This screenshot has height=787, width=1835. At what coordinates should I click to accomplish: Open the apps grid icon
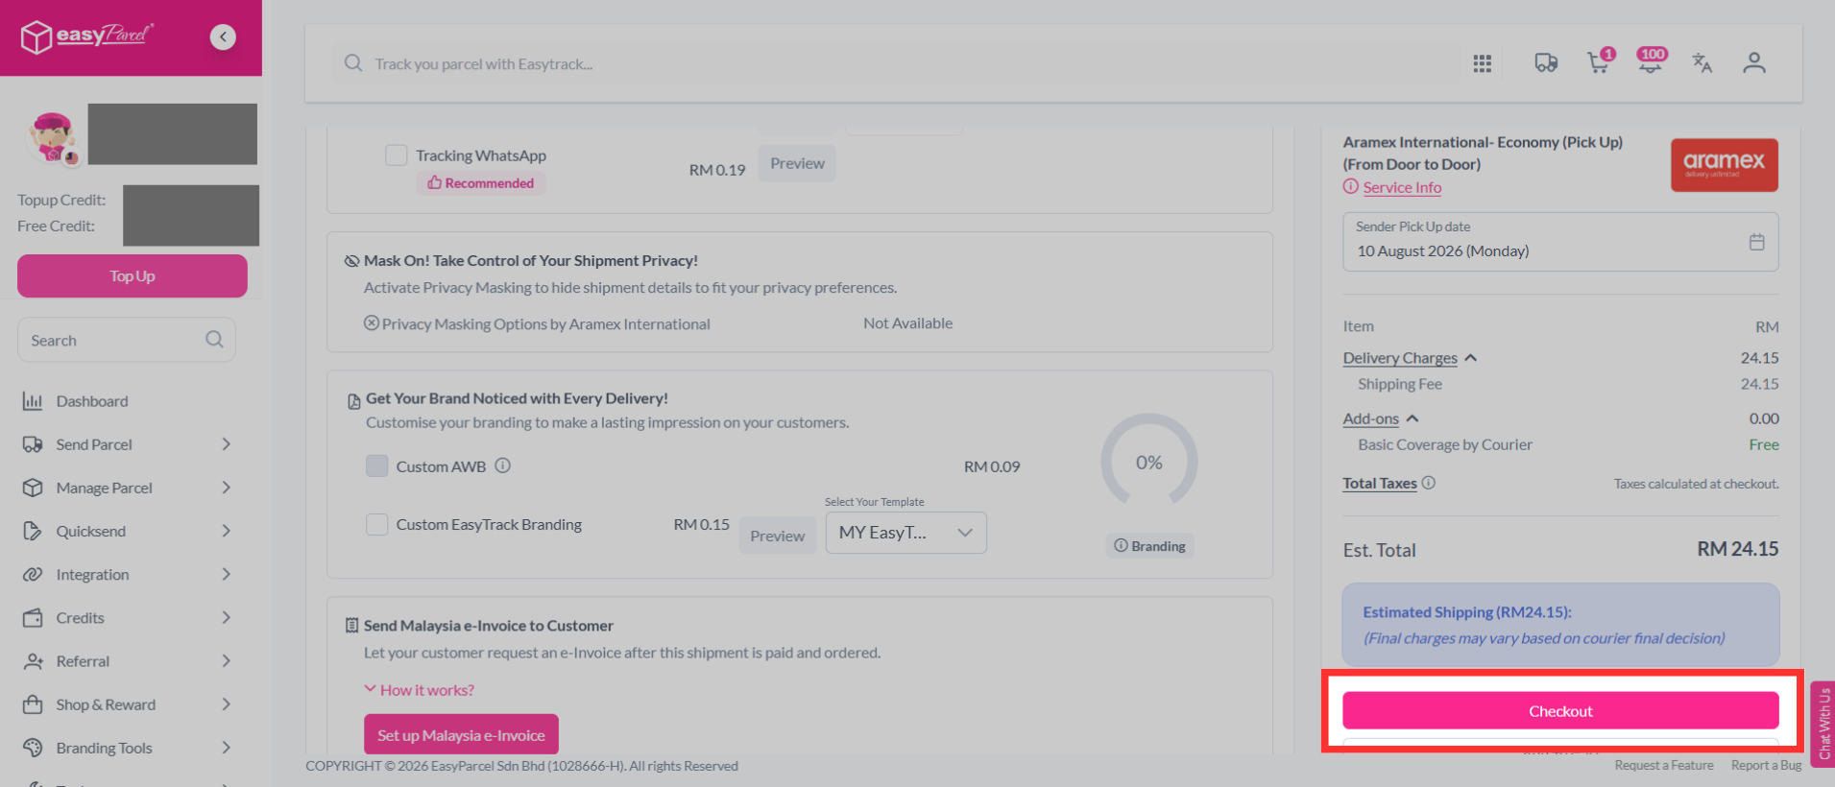[x=1483, y=63]
